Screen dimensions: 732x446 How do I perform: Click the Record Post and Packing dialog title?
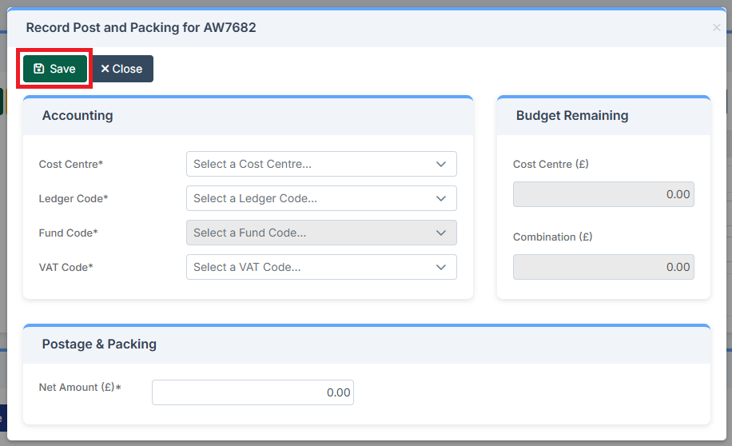[x=141, y=28]
